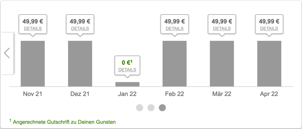Screen dimensions: 302x129
Task: Click the previous months left chevron arrow
Action: [7, 53]
